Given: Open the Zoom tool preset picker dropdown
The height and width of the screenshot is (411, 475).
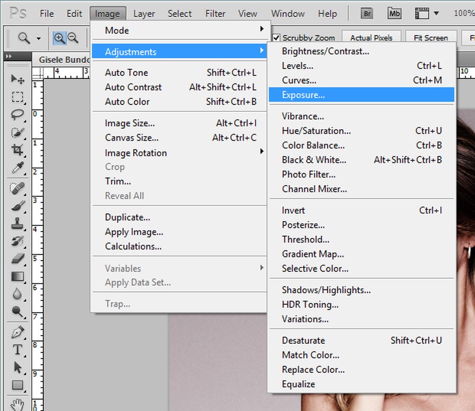Looking at the screenshot, I should pos(39,38).
